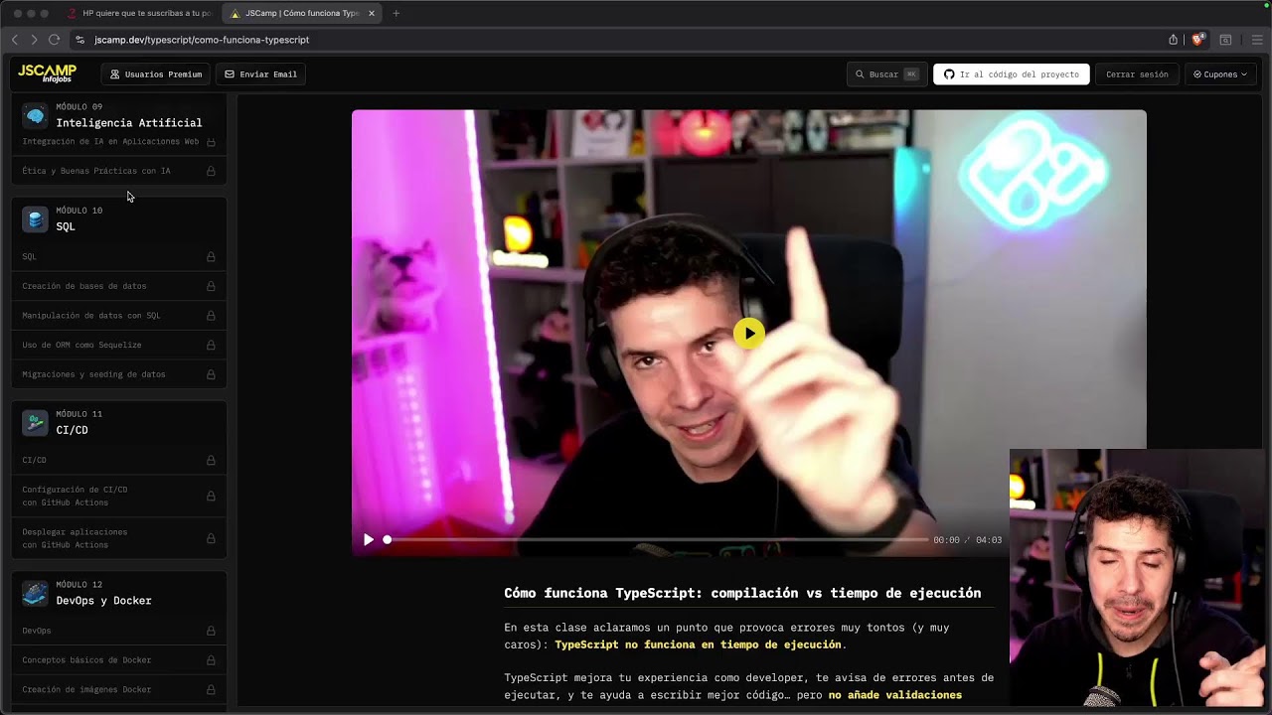Click the Cerrar sesión button
This screenshot has width=1272, height=715.
(1137, 74)
